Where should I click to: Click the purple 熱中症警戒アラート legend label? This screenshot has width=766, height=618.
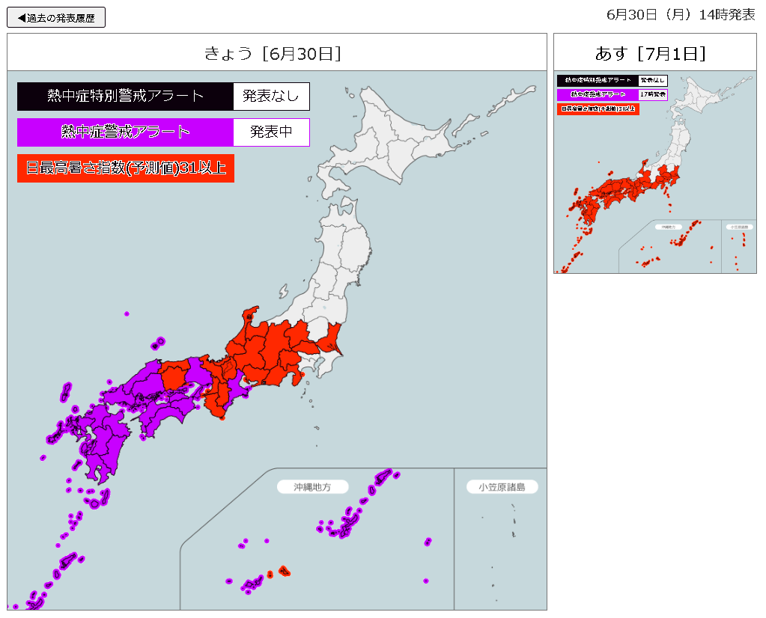coord(125,132)
